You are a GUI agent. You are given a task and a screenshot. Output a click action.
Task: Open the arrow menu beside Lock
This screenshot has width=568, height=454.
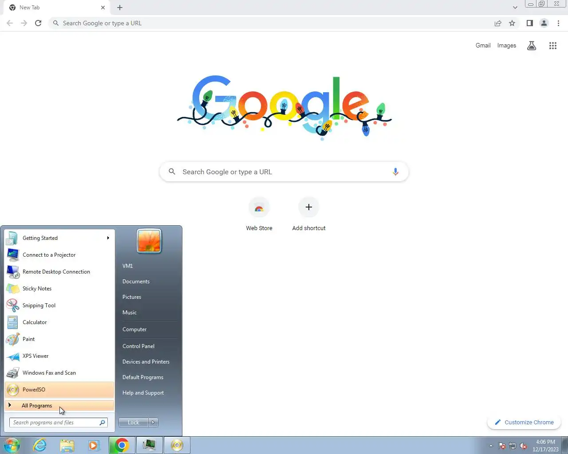(153, 423)
